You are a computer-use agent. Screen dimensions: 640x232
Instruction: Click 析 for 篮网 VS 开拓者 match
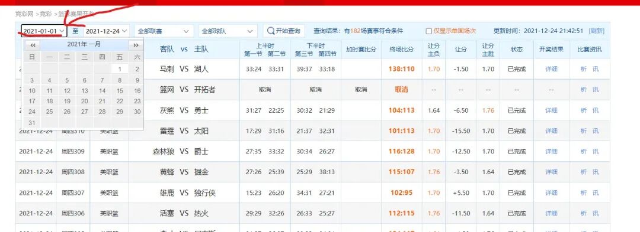[x=584, y=89]
